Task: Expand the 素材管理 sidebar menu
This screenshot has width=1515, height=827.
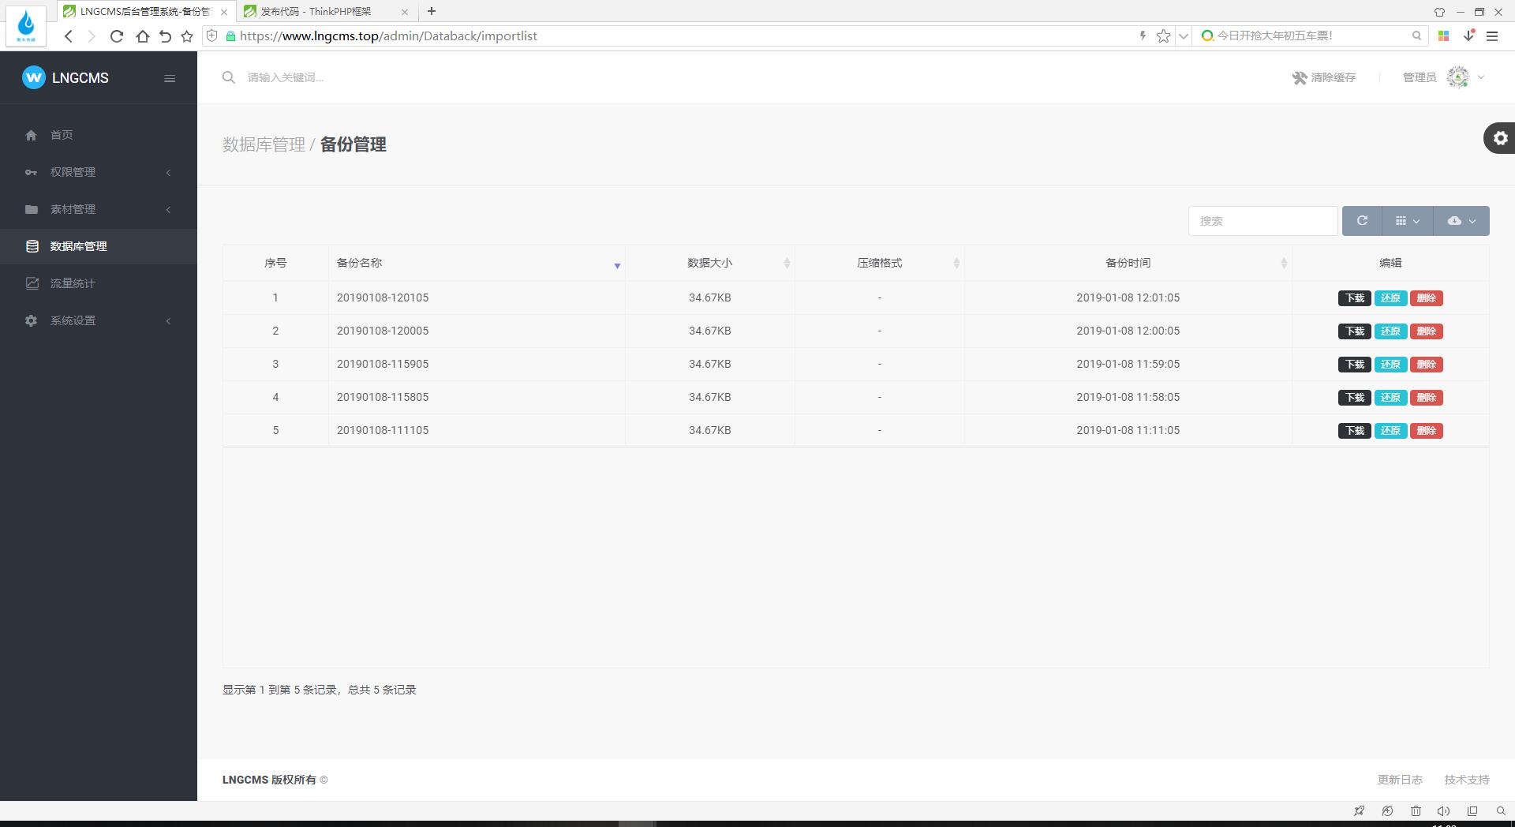Action: [73, 209]
